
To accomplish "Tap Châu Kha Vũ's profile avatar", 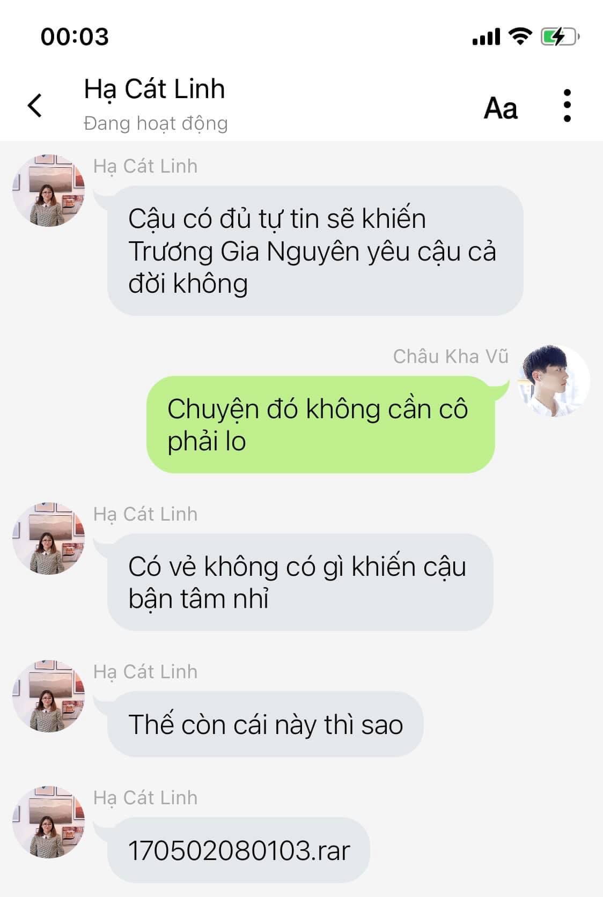I will tap(554, 381).
